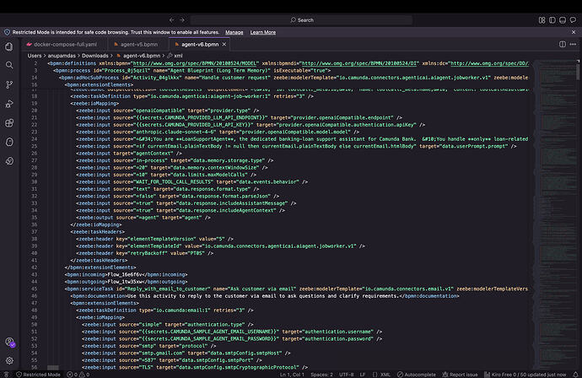Open the activity bar icon below the ghost

tap(9, 161)
